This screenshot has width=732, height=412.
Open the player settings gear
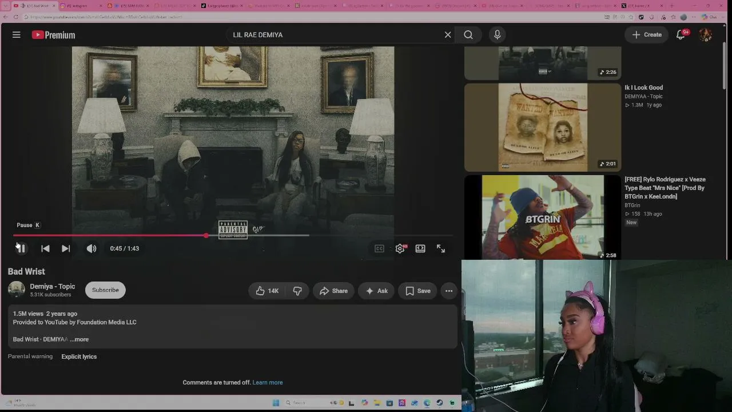click(400, 248)
